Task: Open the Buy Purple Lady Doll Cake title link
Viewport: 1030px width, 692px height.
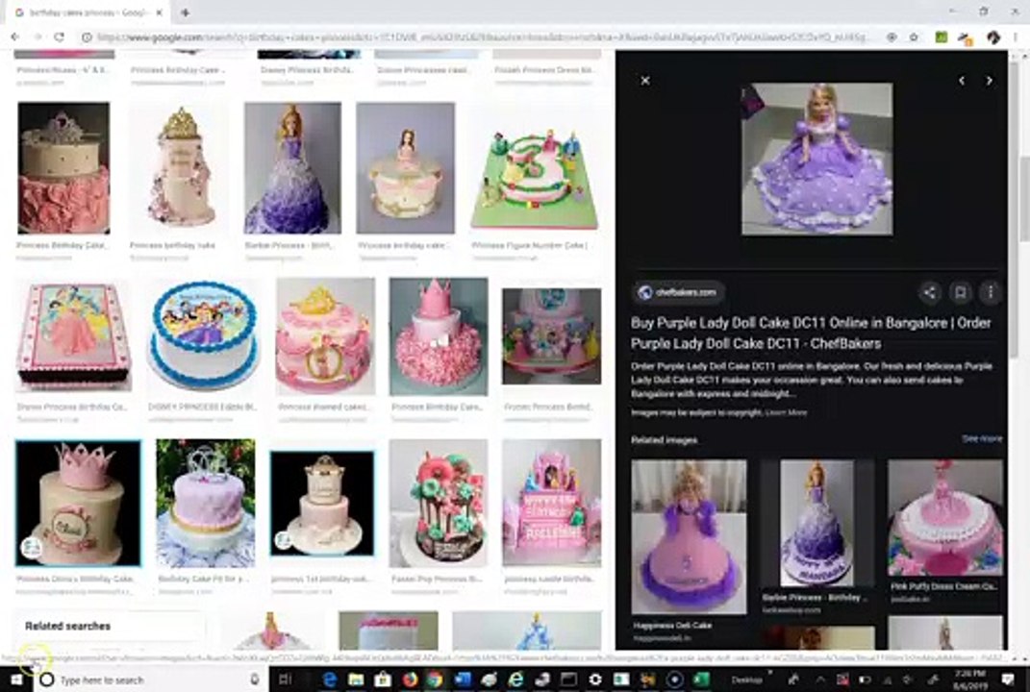Action: click(811, 333)
